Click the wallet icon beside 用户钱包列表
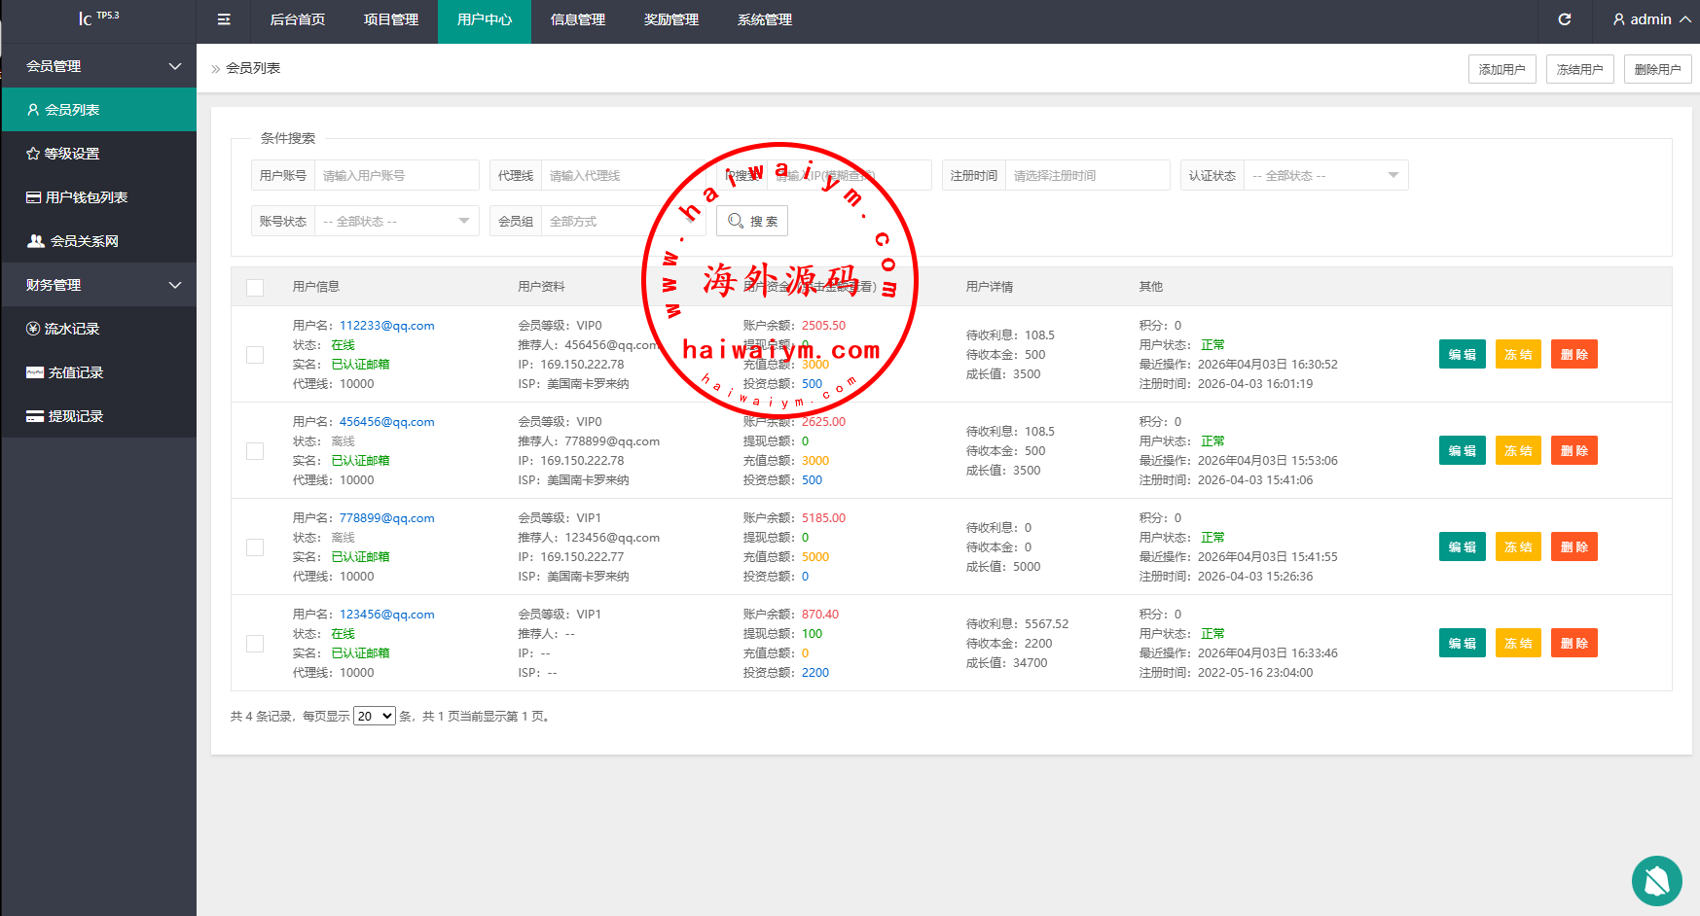 [33, 197]
